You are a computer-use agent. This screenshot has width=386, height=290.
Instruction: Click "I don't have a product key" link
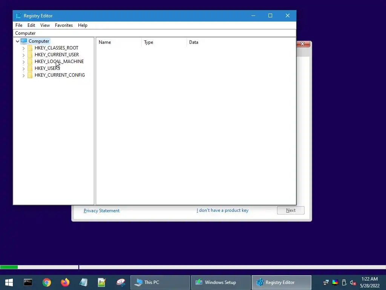pyautogui.click(x=222, y=210)
